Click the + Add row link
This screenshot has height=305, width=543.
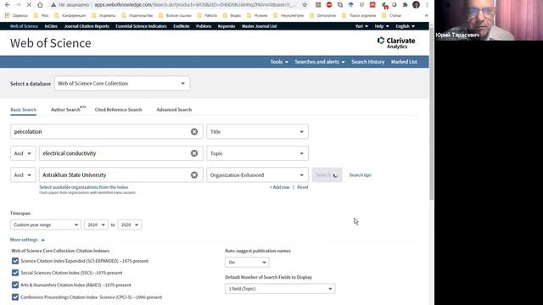[x=279, y=187]
